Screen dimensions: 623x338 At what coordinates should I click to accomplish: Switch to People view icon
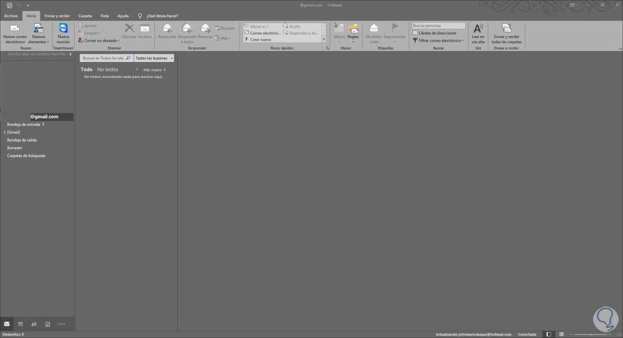point(34,323)
